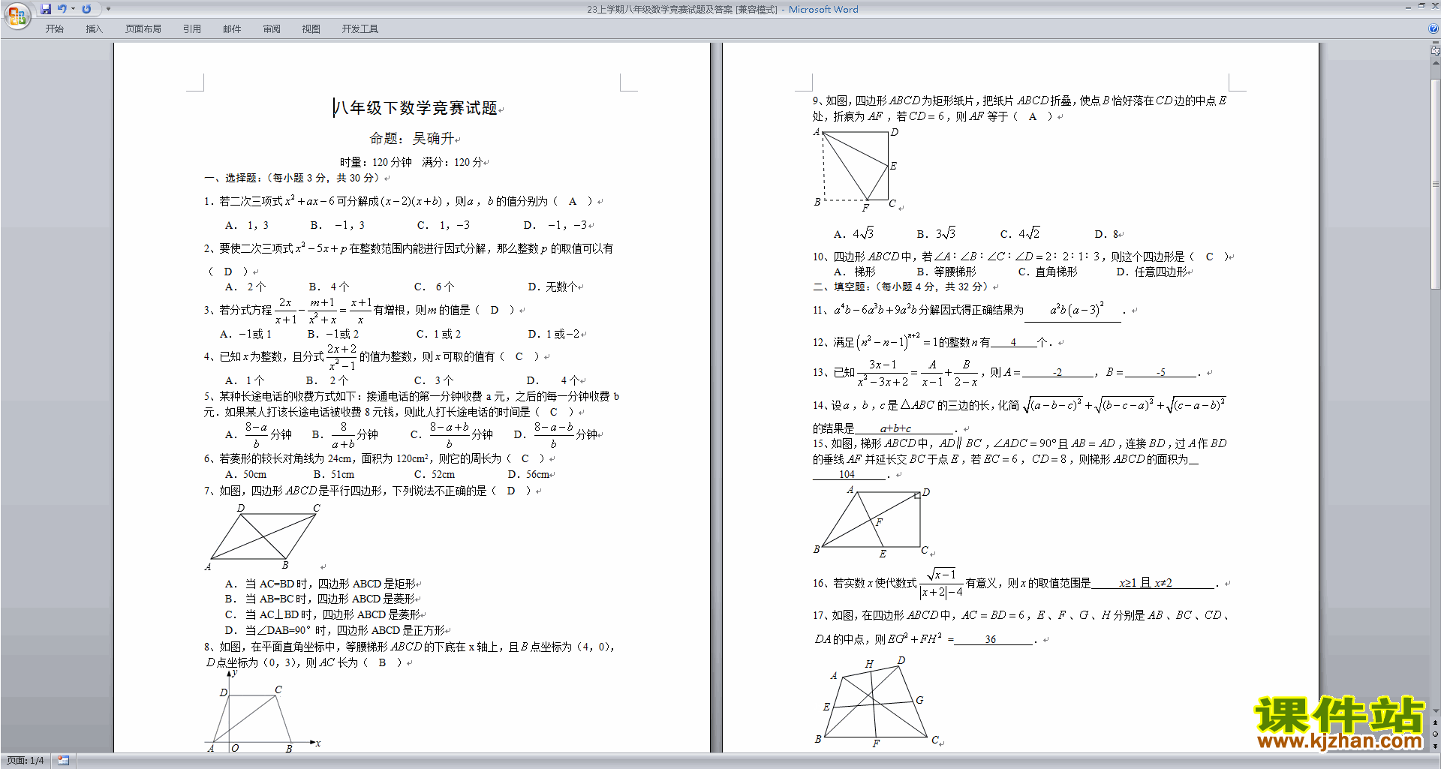The width and height of the screenshot is (1441, 769).
Task: Go to previous page double-arrow button
Action: tap(1436, 723)
